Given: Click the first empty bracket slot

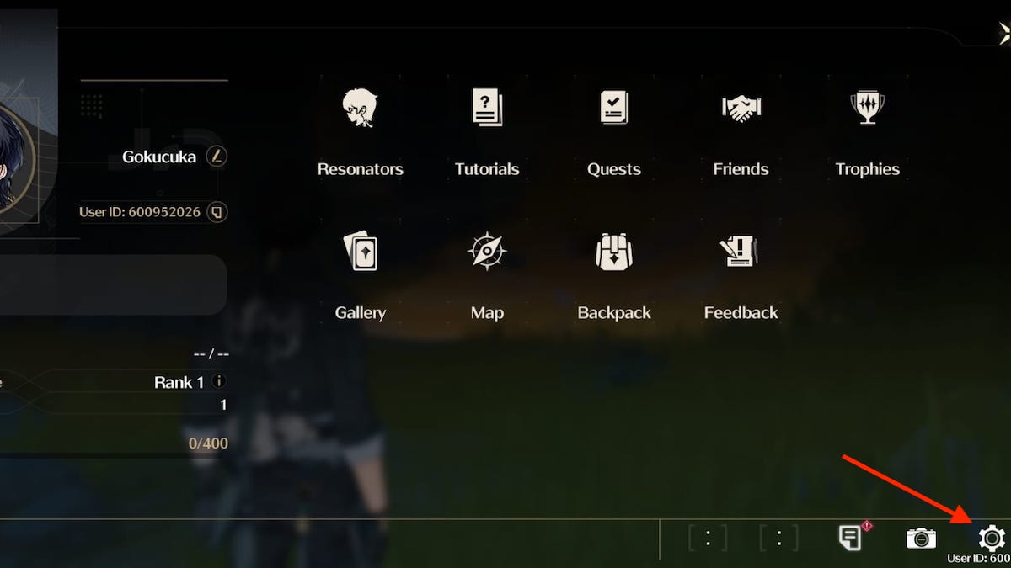Looking at the screenshot, I should (708, 538).
